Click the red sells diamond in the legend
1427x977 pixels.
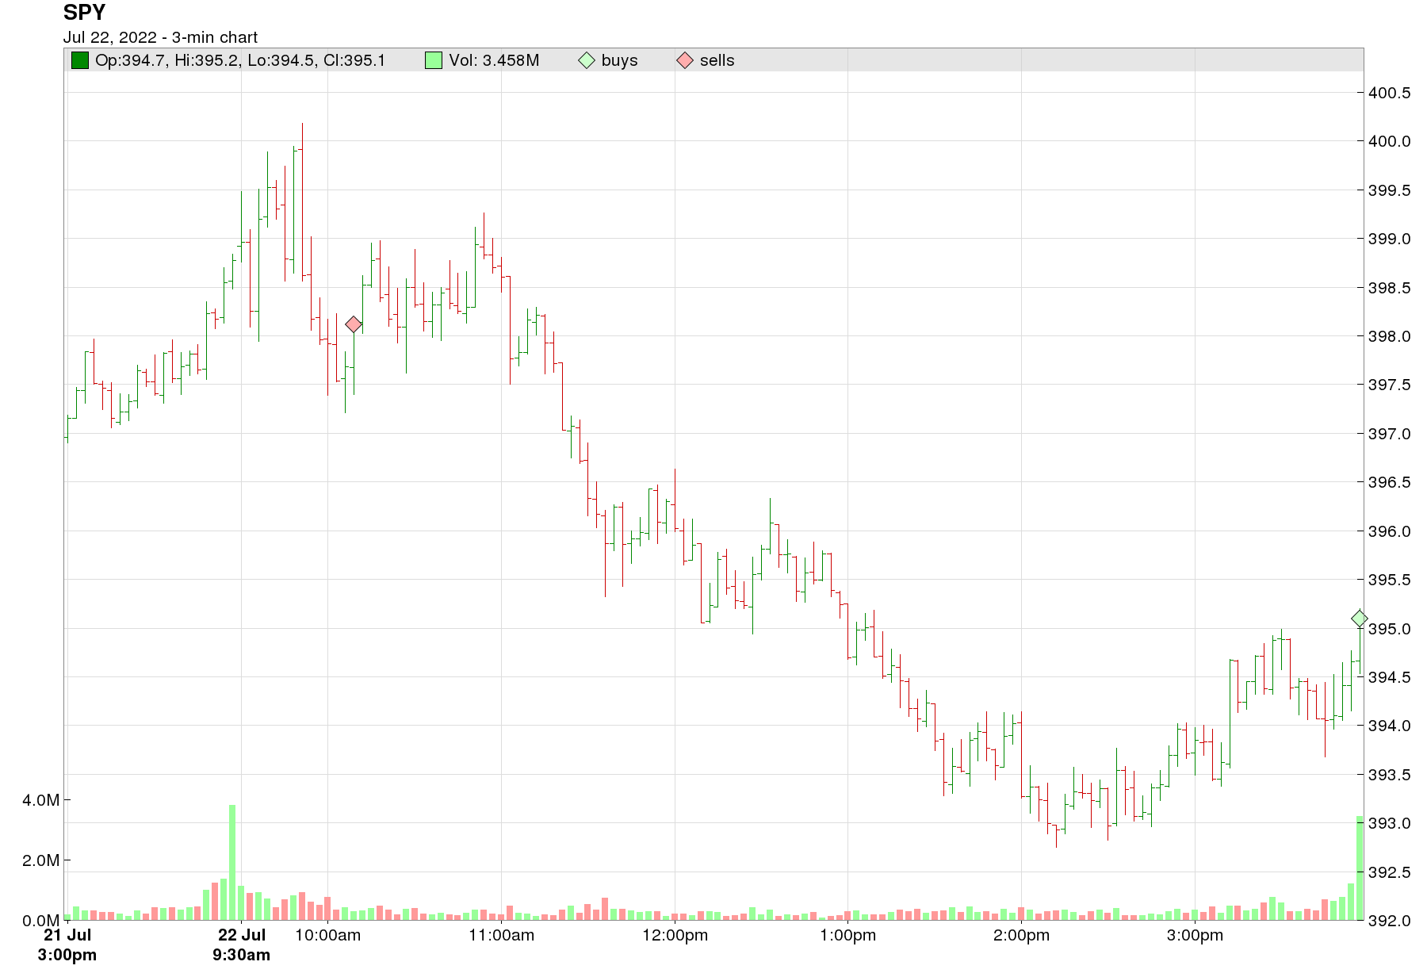tap(685, 60)
